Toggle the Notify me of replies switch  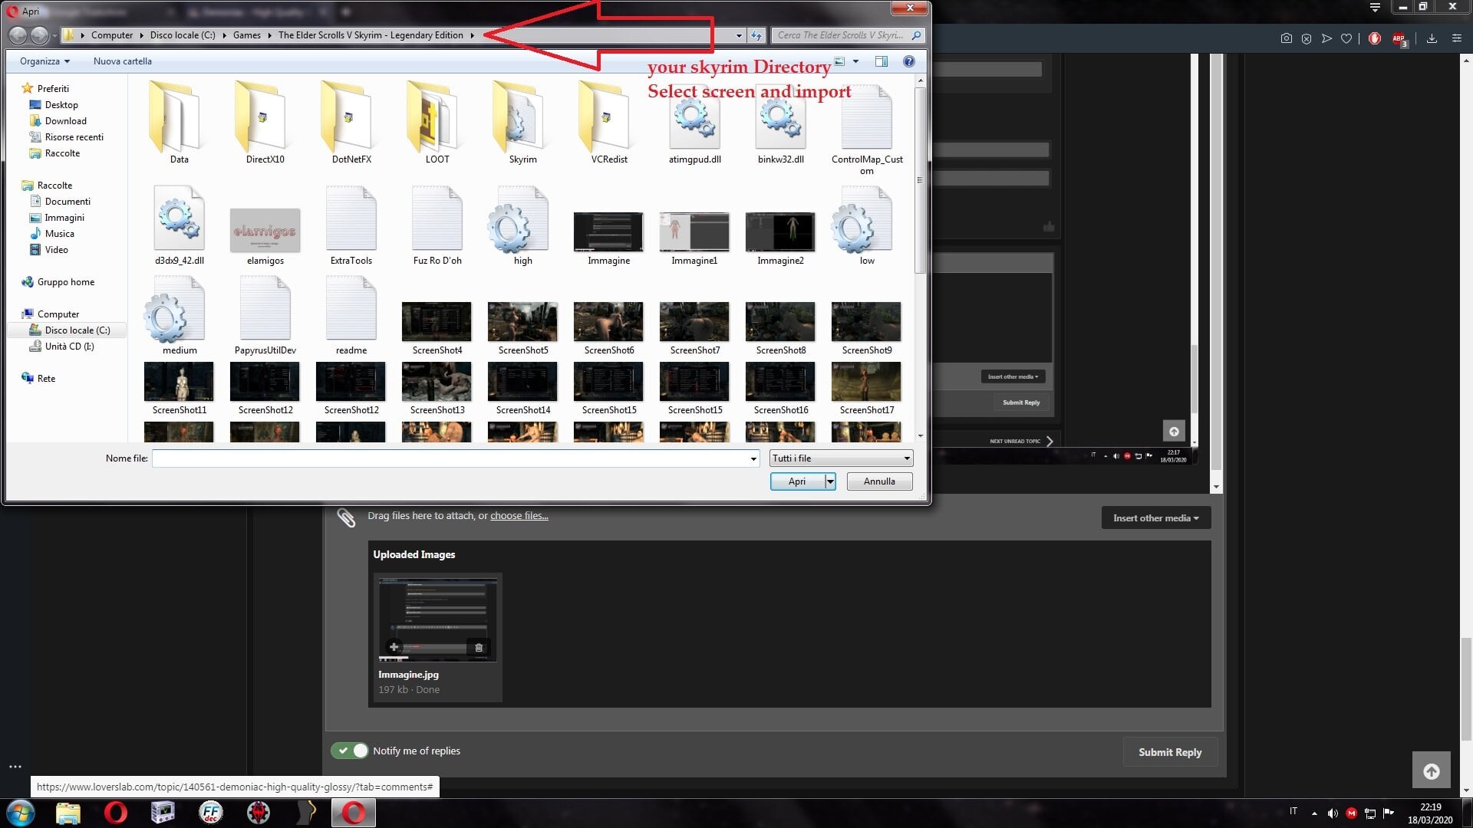pyautogui.click(x=350, y=751)
